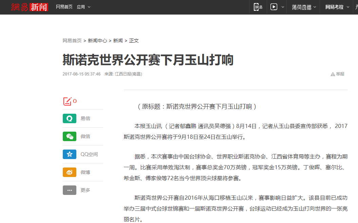Open the 网易考拉 dropdown menu
The height and width of the screenshot is (223, 358).
337,7
